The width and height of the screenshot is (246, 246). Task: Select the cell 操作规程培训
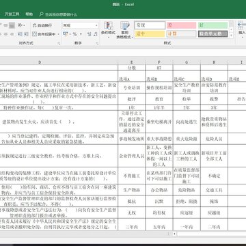pos(159,87)
